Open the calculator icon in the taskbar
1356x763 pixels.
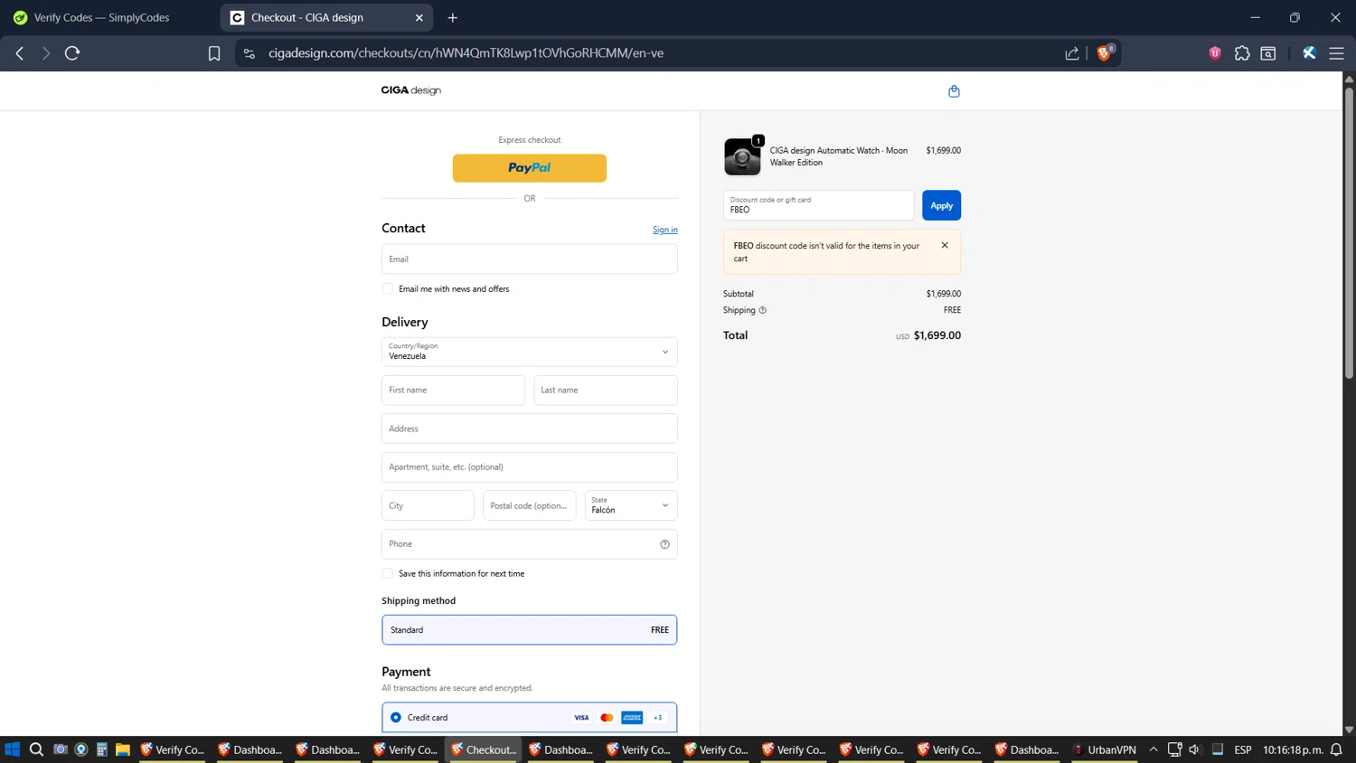(102, 749)
